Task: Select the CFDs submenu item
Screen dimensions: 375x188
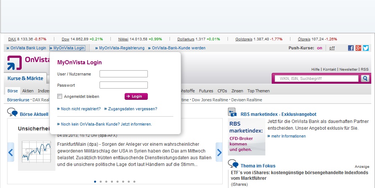Action: coord(222,91)
